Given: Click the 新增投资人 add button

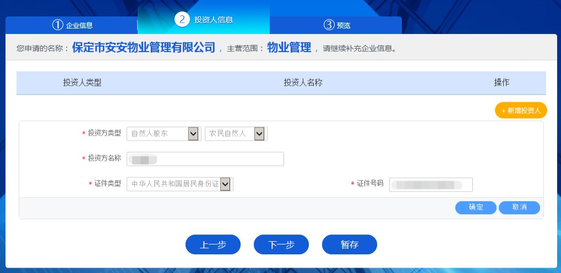Looking at the screenshot, I should pyautogui.click(x=521, y=110).
